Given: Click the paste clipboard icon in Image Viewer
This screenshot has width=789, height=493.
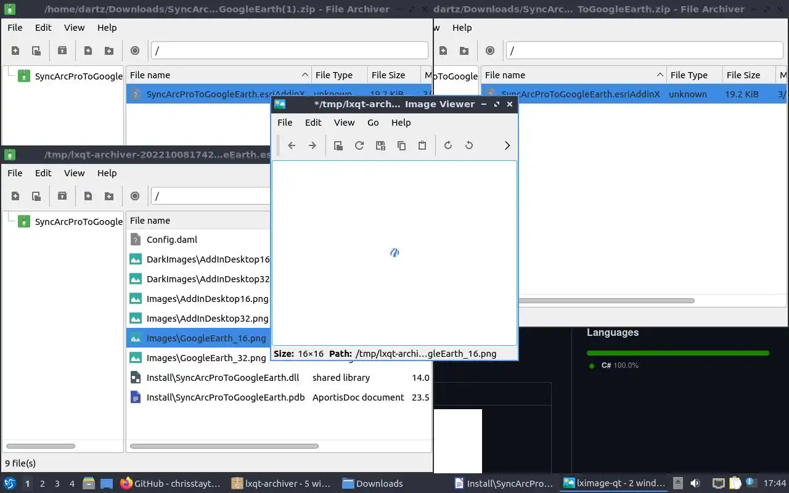Looking at the screenshot, I should [x=422, y=145].
